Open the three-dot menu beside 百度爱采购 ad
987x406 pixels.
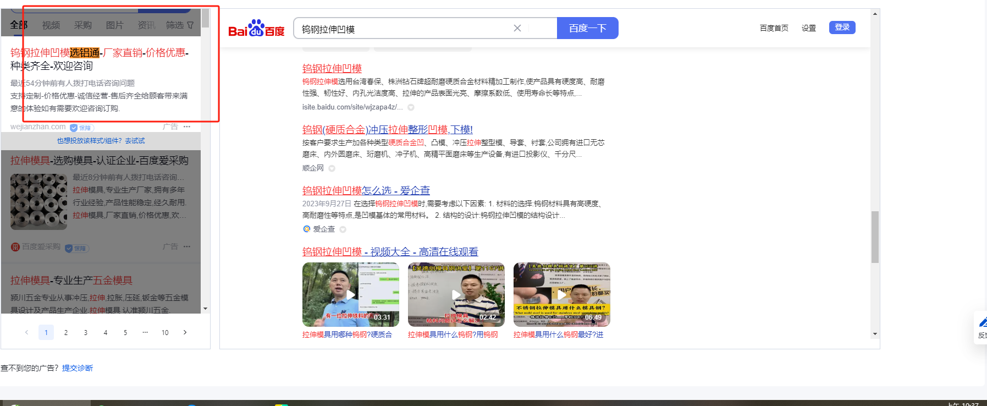click(x=187, y=246)
